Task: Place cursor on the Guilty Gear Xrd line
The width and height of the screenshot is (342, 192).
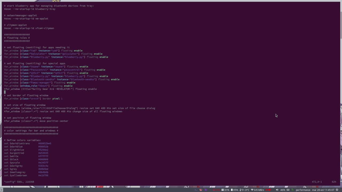Action: click(50, 89)
